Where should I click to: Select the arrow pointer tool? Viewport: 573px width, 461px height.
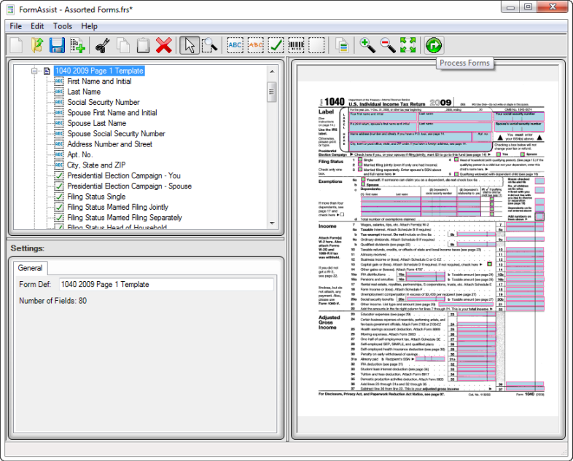coord(190,46)
